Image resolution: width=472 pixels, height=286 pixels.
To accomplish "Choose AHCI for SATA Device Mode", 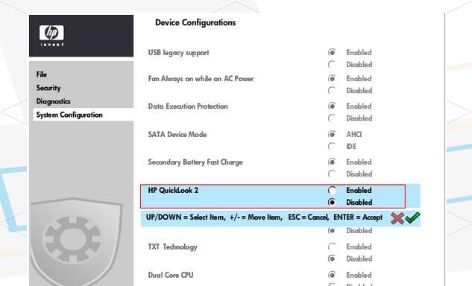I will [x=332, y=134].
